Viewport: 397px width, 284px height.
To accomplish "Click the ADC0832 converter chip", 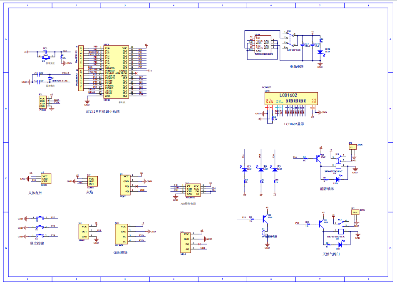I will [193, 190].
